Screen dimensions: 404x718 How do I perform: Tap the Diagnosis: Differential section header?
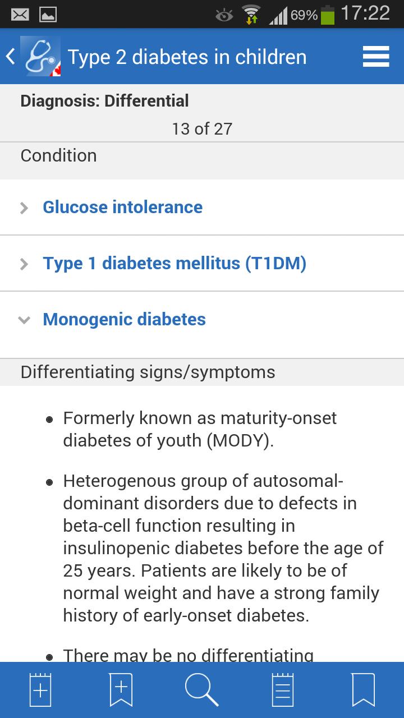[105, 101]
